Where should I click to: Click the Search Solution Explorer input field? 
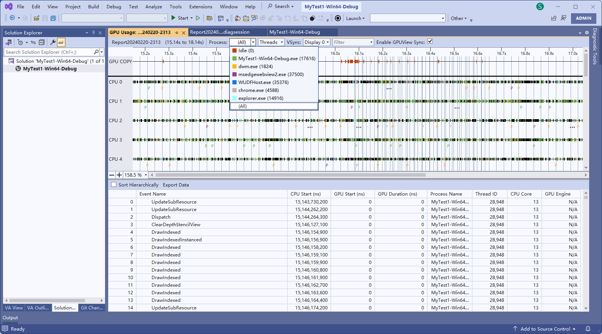48,52
